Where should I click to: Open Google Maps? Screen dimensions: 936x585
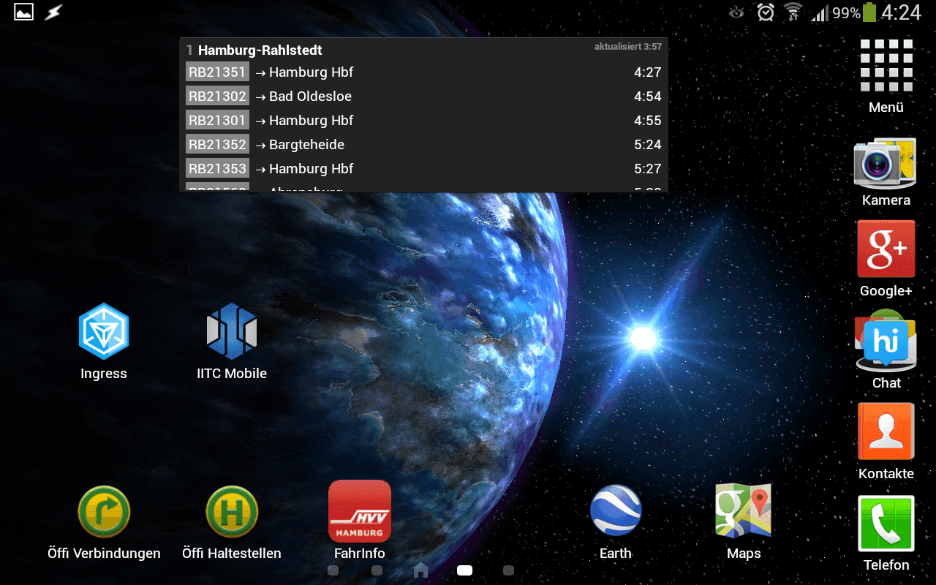tap(744, 521)
